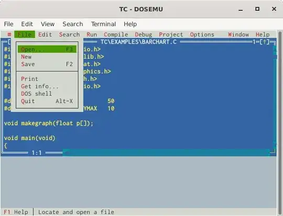This screenshot has height=216, width=283.
Task: Open the Run menu
Action: [92, 34]
